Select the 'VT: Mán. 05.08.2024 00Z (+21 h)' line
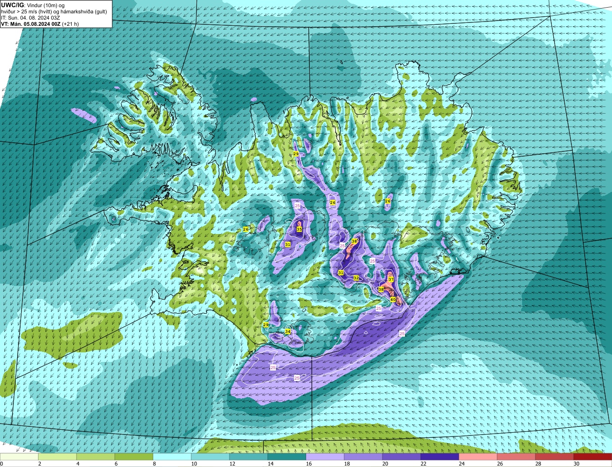This screenshot has height=467, width=612. 40,23
